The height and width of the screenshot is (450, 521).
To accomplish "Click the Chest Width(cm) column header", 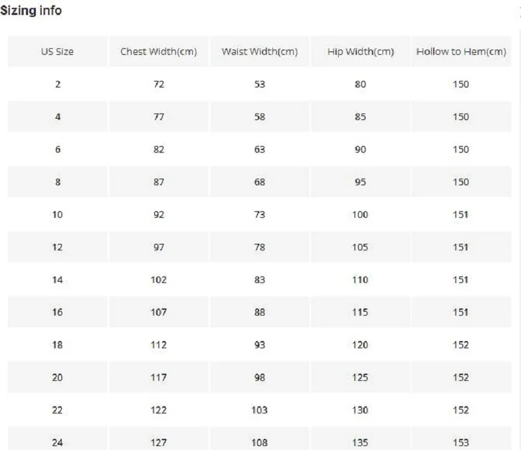I will 159,52.
